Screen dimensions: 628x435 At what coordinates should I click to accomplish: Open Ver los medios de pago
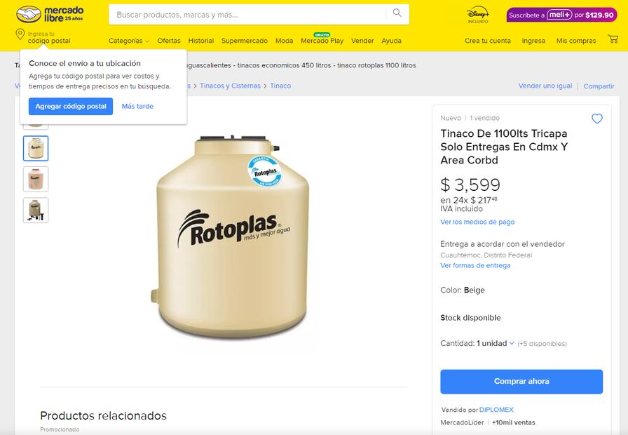[477, 222]
